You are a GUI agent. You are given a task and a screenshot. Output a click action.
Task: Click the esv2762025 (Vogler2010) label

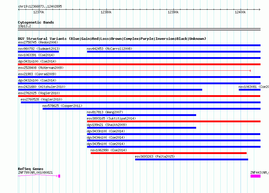pyautogui.click(x=39, y=93)
